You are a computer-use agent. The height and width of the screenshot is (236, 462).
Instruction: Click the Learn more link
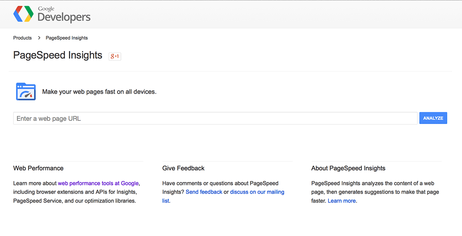coord(342,201)
